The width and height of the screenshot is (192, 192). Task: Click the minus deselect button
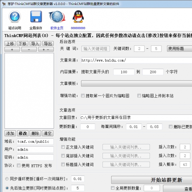coord(29,50)
